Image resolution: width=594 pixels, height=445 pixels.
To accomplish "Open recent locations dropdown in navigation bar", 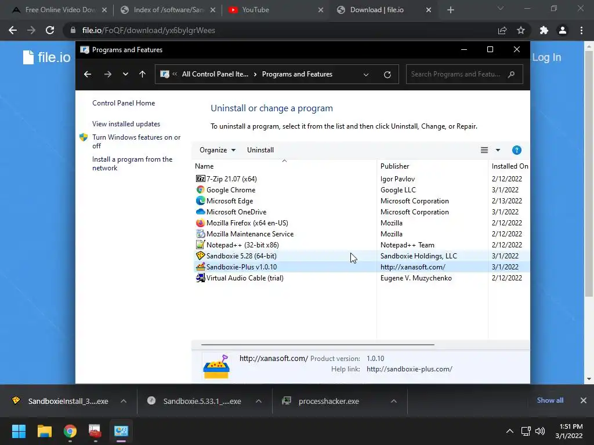I will click(125, 74).
